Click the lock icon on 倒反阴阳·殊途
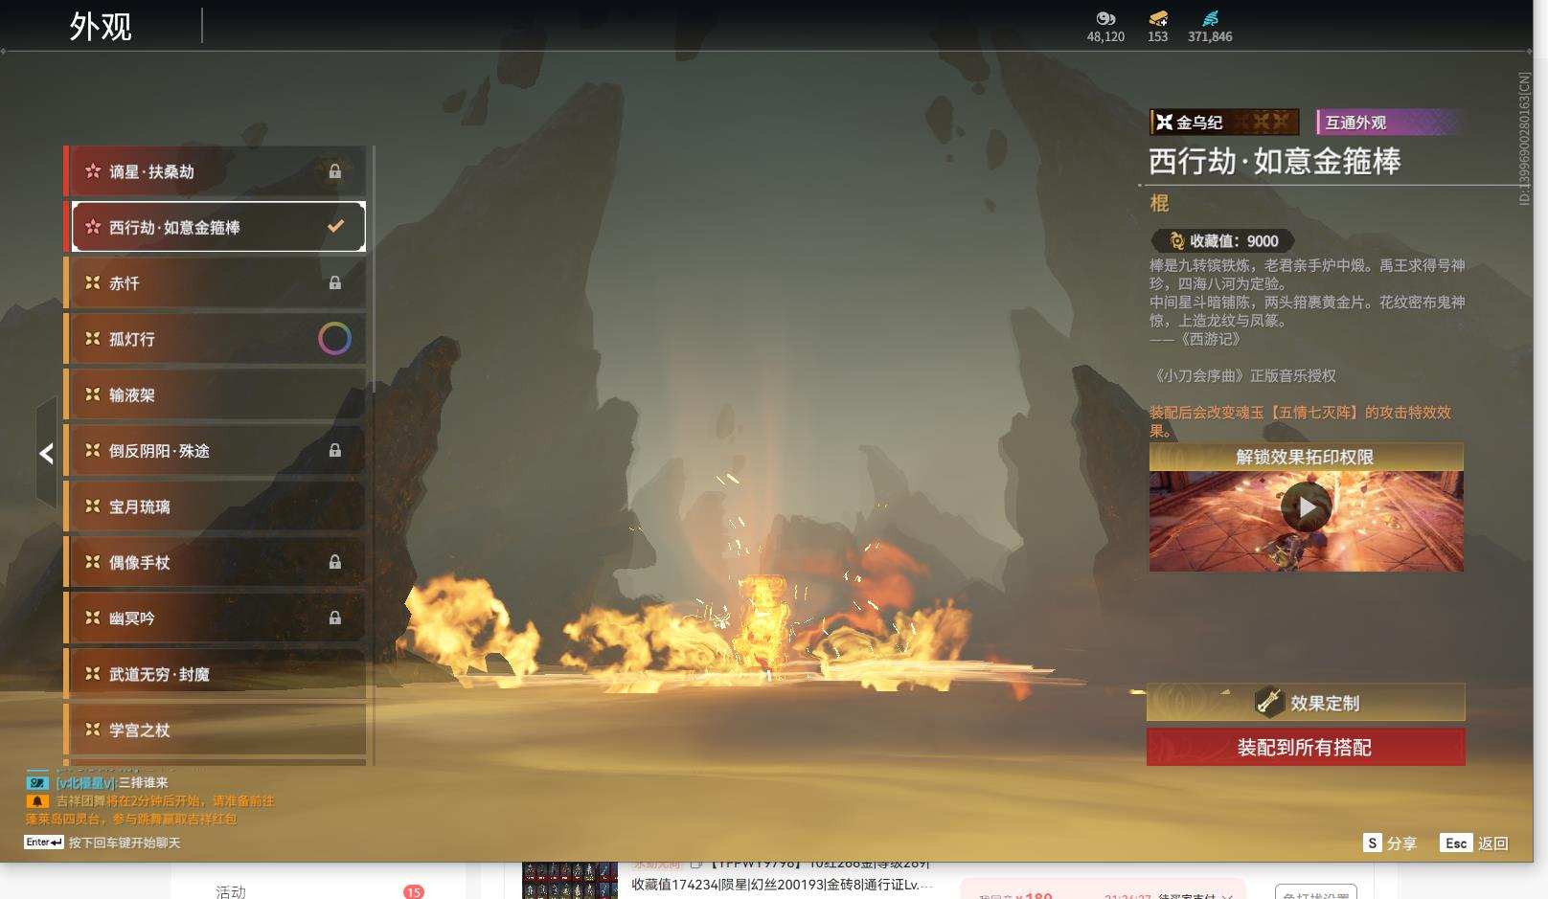Viewport: 1548px width, 899px height. (x=335, y=450)
